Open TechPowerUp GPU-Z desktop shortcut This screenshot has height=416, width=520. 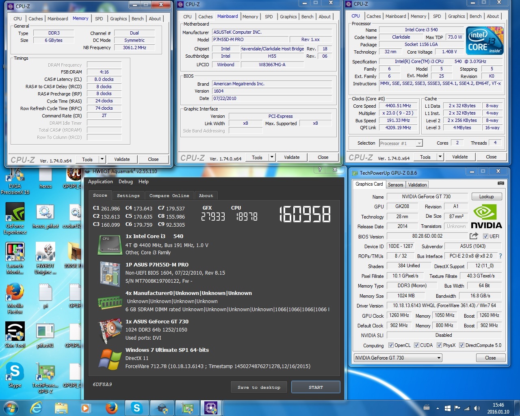click(x=45, y=378)
